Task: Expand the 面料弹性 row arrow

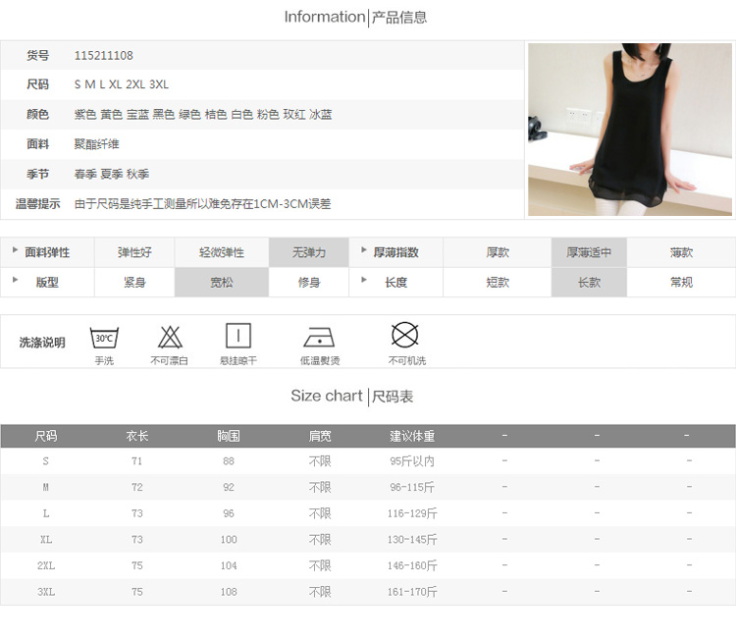Action: (15, 250)
